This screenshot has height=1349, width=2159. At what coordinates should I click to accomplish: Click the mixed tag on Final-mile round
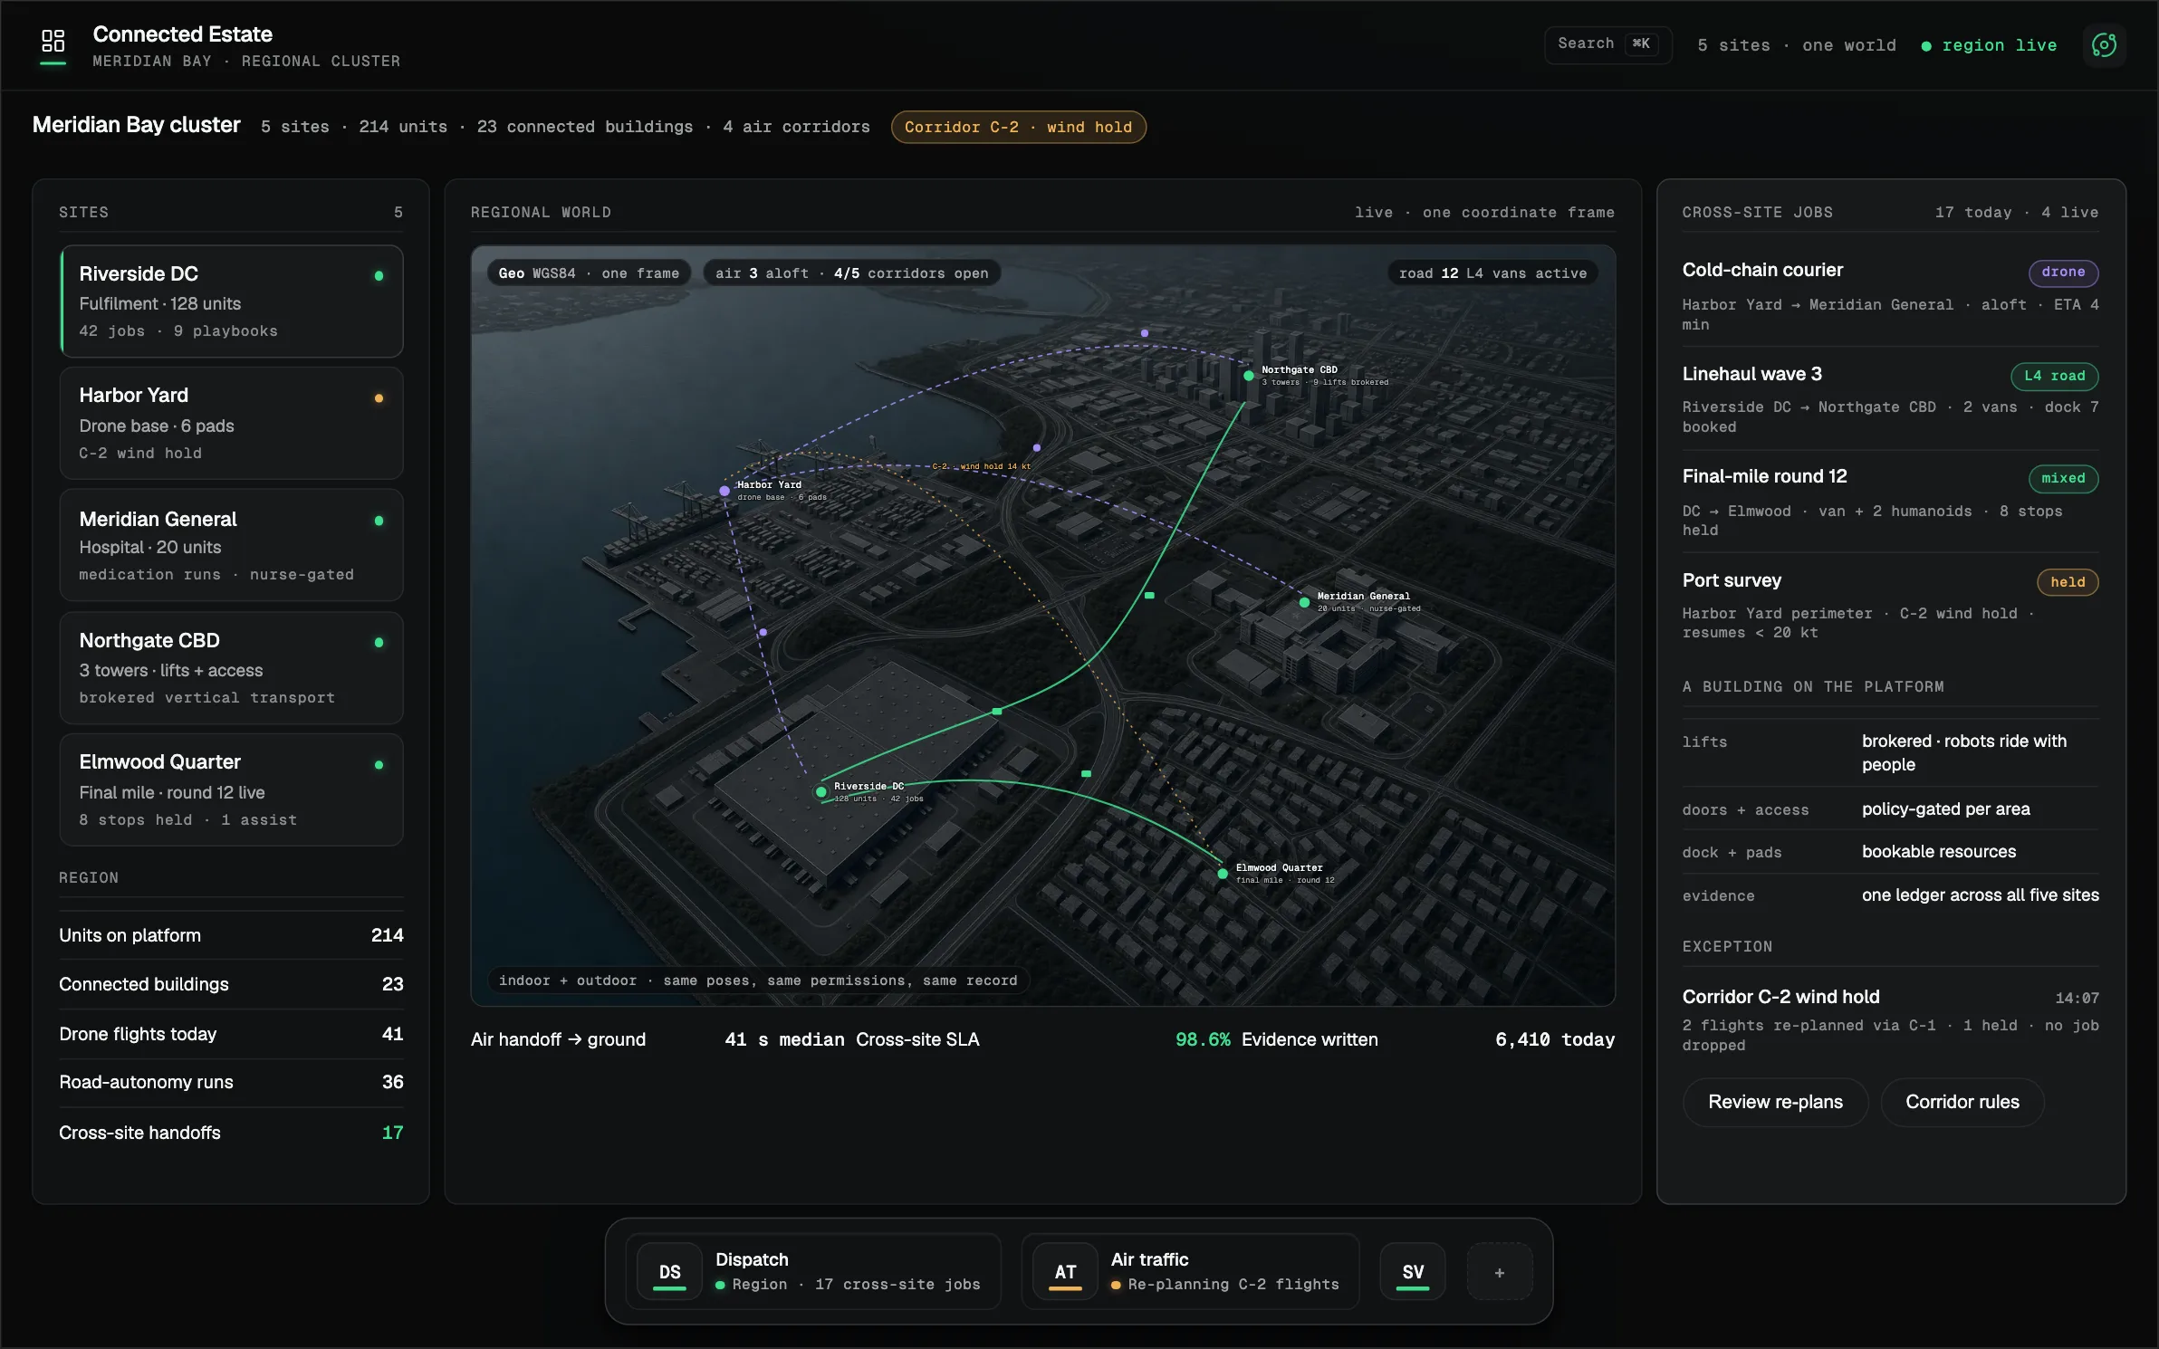(x=2063, y=478)
